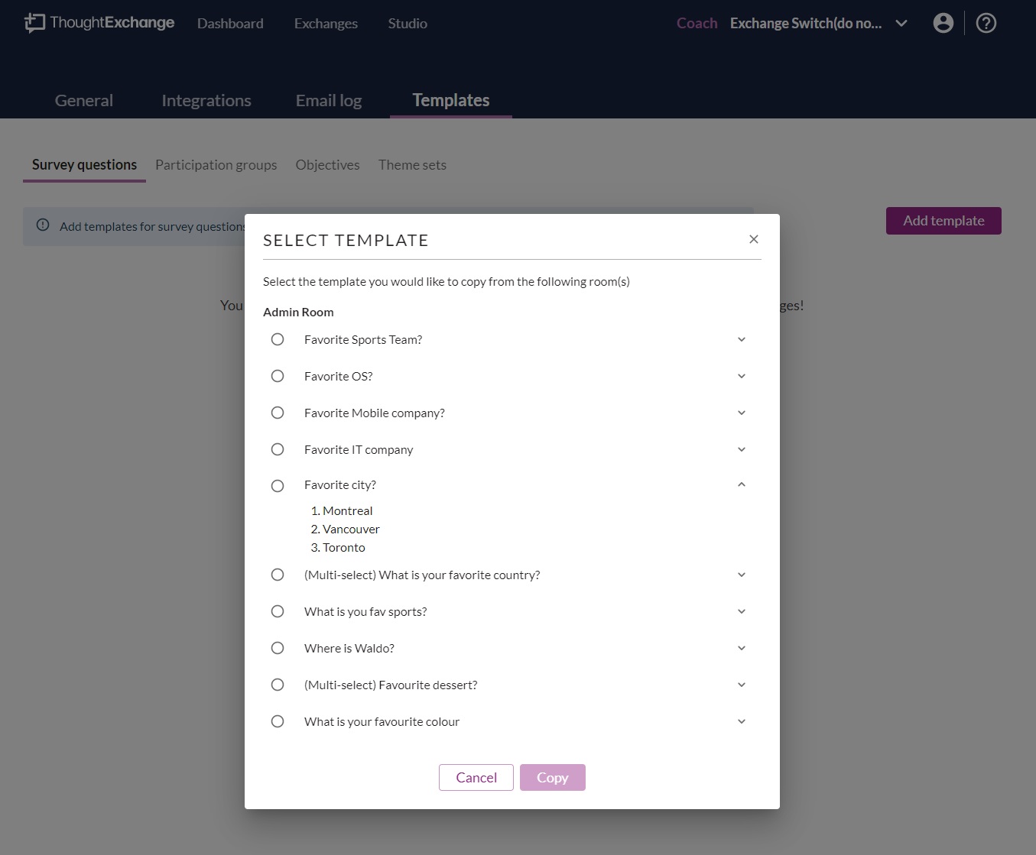
Task: Select the Favorite OS? radio button
Action: pos(278,376)
